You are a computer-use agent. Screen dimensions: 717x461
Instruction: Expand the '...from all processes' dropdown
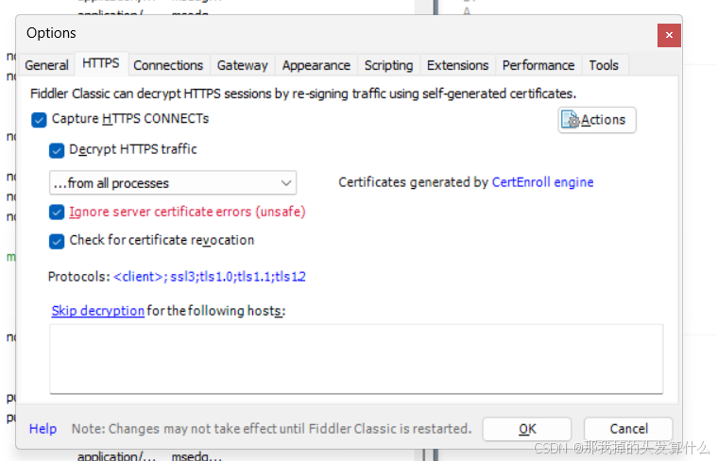[x=173, y=183]
